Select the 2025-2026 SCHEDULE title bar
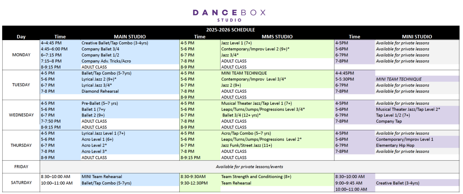The height and width of the screenshot is (194, 463). [231, 30]
